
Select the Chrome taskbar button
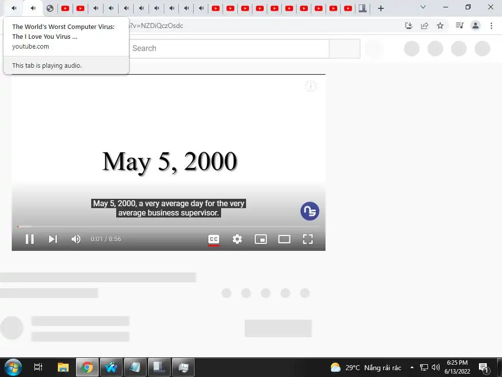pyautogui.click(x=87, y=367)
